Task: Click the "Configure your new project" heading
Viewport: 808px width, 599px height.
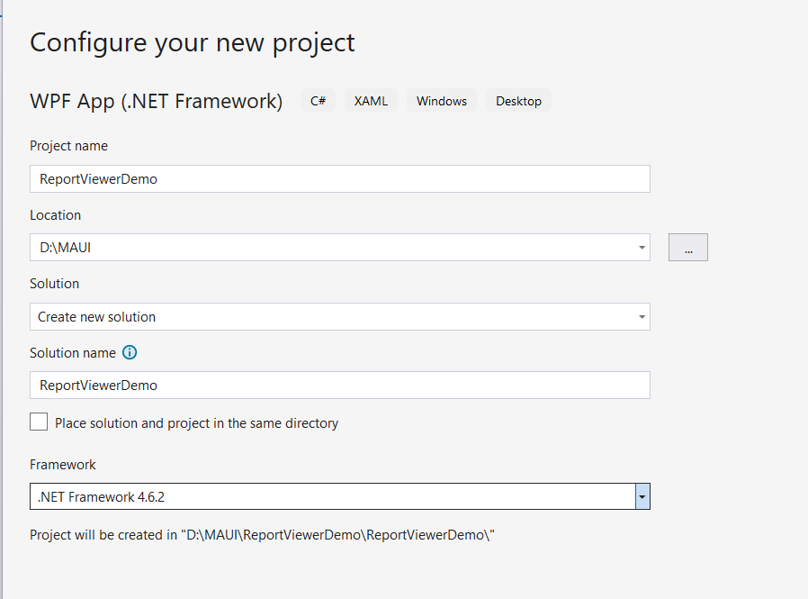Action: (193, 42)
